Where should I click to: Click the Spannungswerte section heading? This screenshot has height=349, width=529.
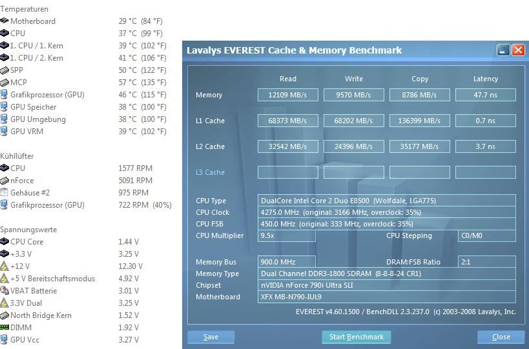[28, 230]
